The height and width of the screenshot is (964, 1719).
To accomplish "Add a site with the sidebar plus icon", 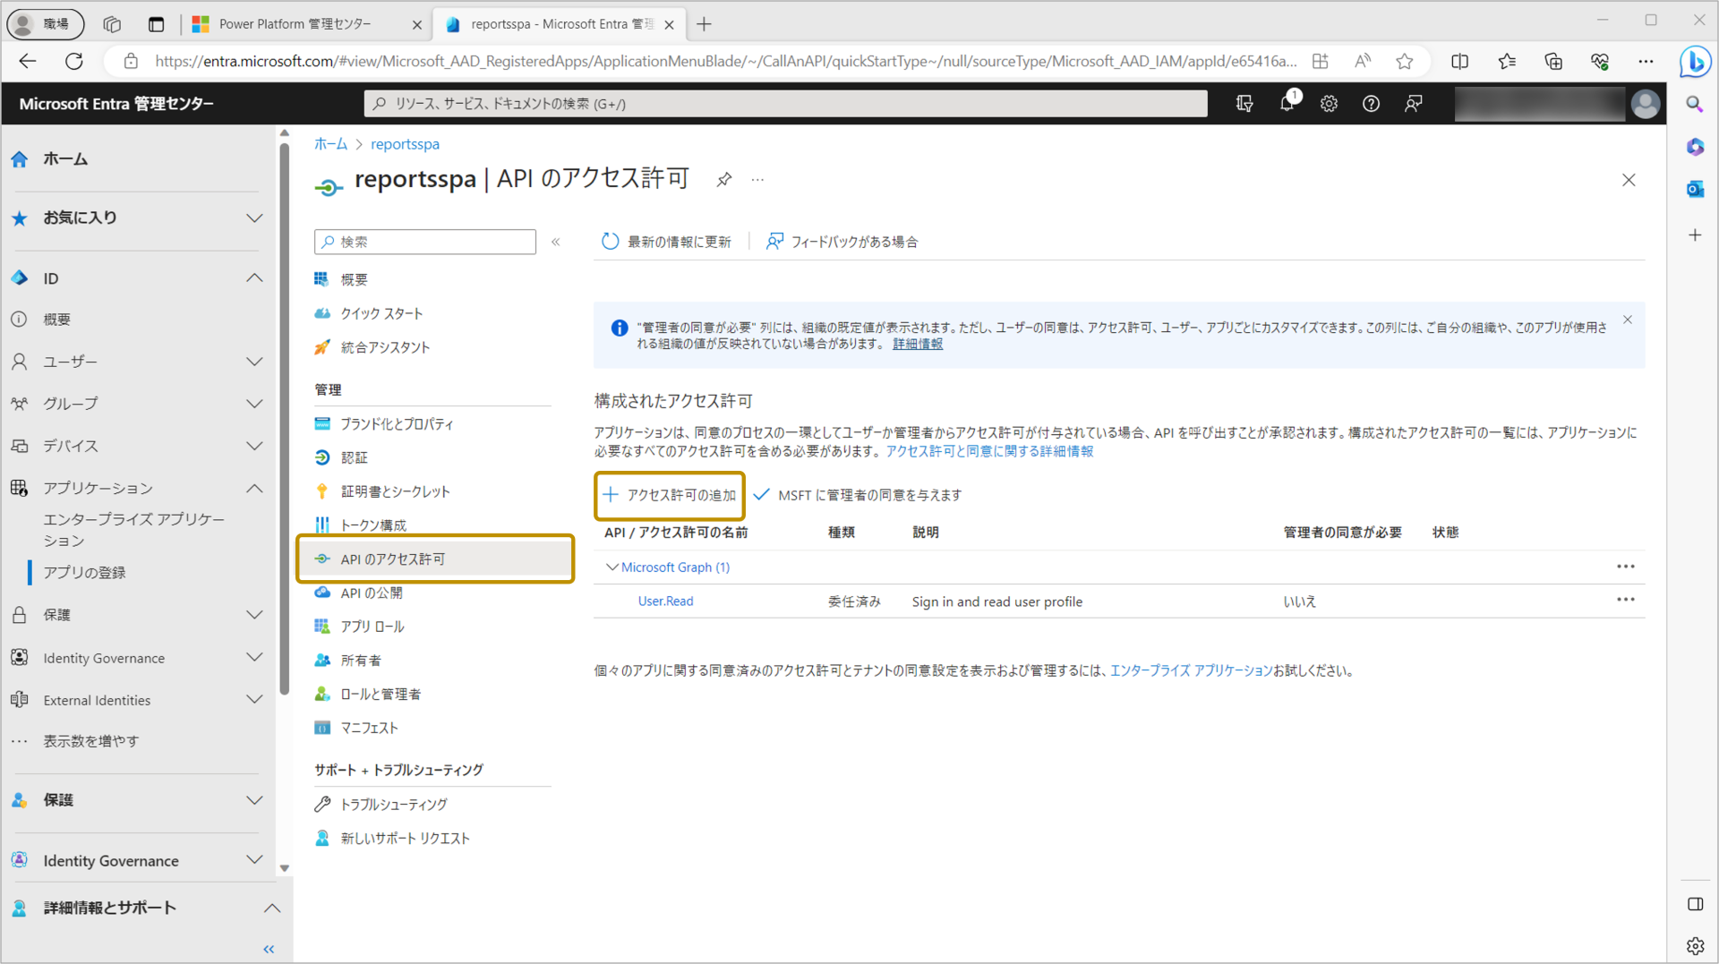I will click(1695, 235).
